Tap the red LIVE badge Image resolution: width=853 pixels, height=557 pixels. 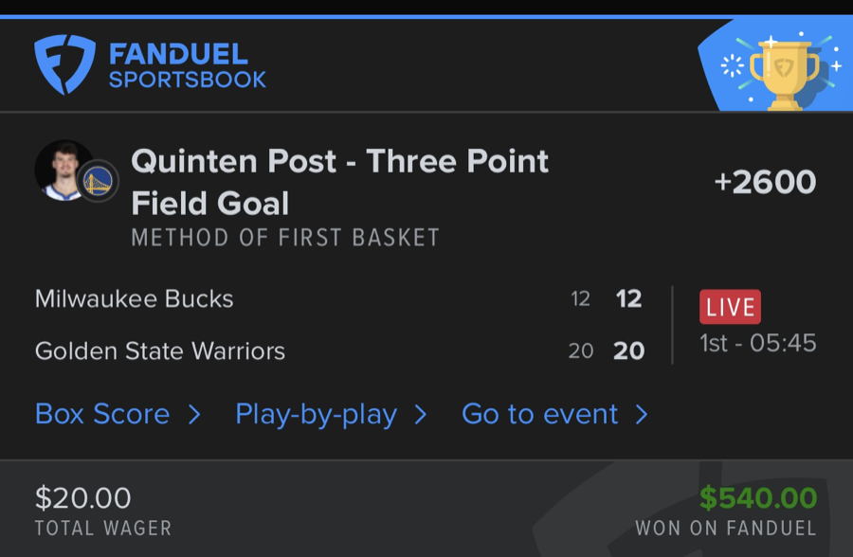click(x=730, y=307)
